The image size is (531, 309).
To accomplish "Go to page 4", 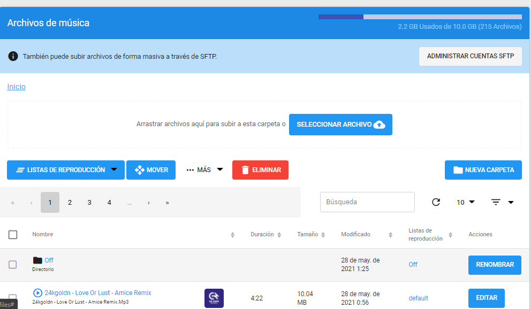I will [109, 202].
